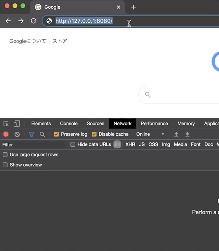Screen dimensions: 219x251
Task: Enable Use large request rows
Action: 5,155
